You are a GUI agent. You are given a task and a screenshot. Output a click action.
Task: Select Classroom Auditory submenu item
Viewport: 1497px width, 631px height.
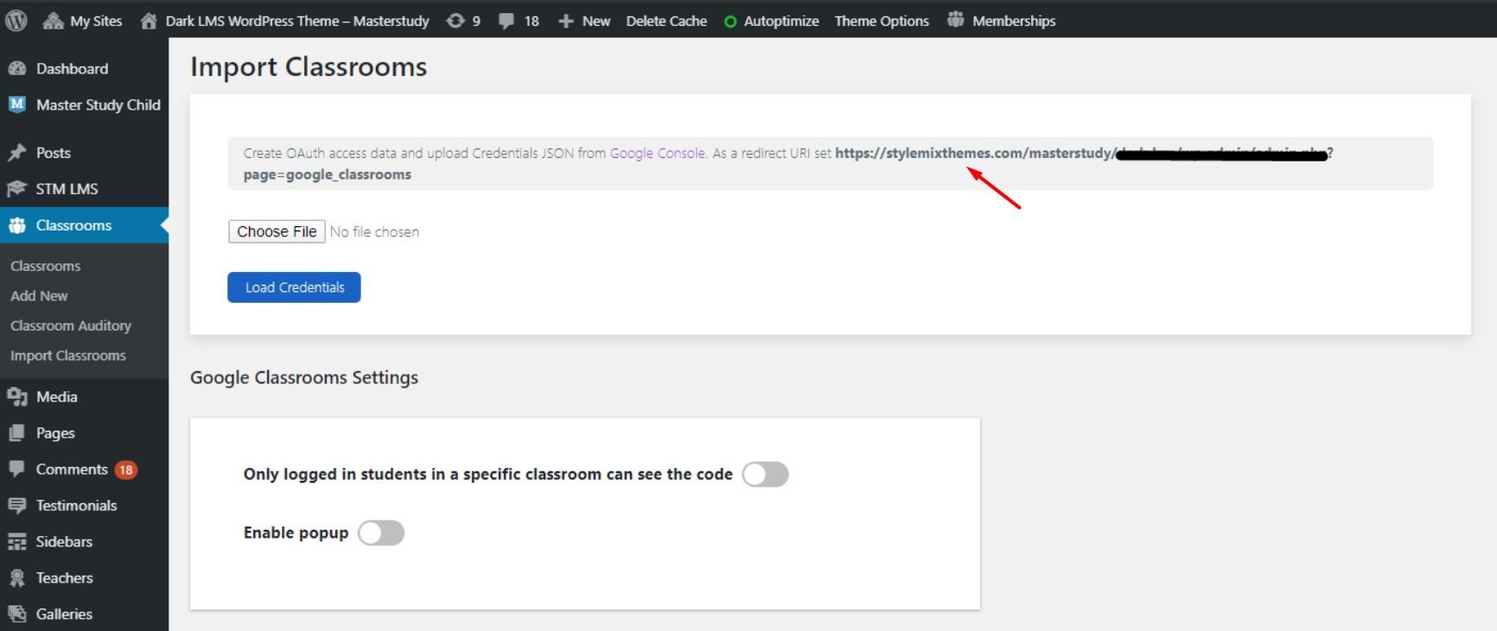71,325
